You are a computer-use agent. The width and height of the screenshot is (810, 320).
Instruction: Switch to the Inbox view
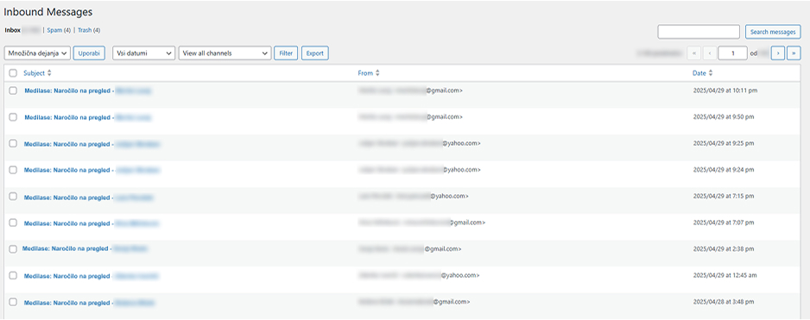tap(13, 30)
